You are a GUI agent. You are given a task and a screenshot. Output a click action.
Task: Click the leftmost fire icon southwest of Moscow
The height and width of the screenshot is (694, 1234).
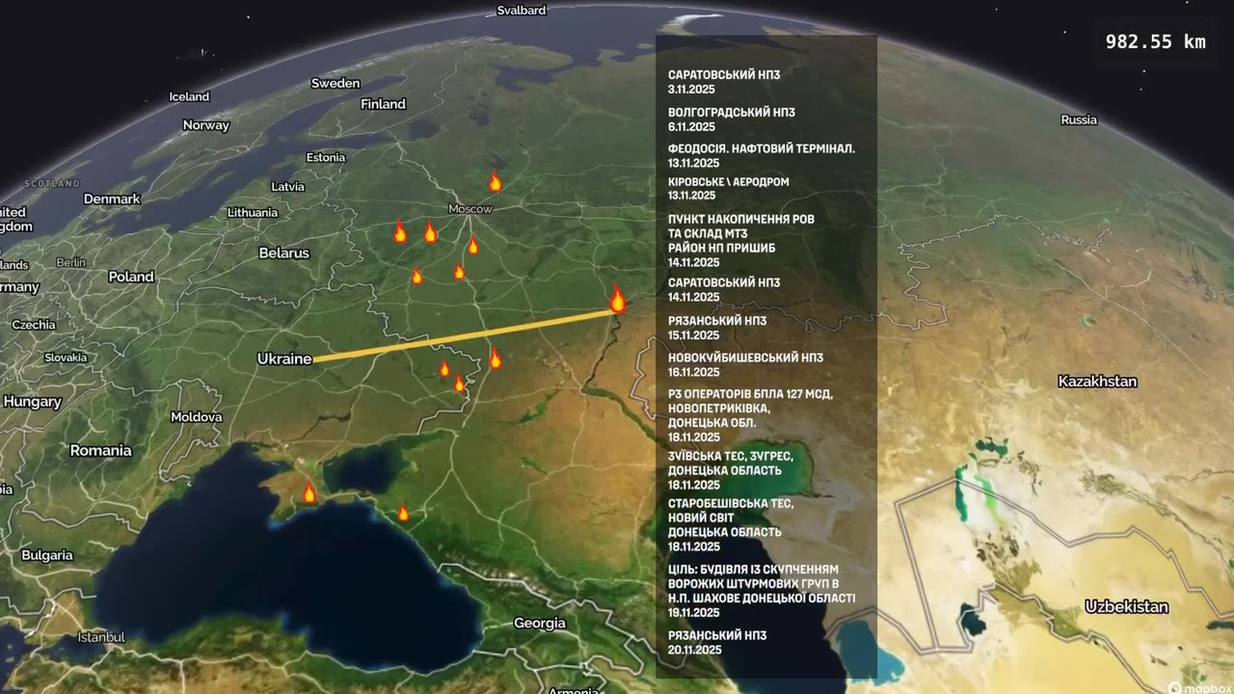point(400,231)
